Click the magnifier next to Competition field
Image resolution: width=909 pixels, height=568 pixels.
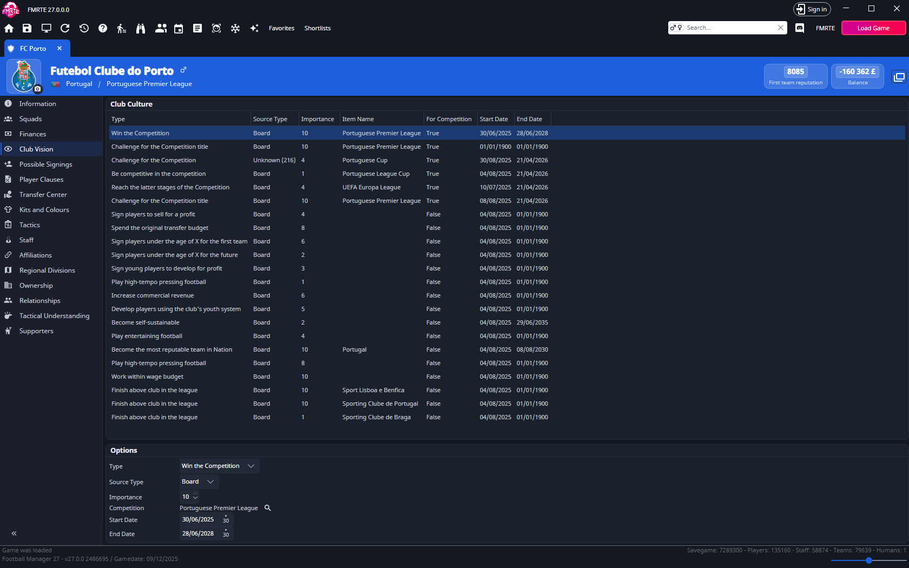tap(267, 508)
